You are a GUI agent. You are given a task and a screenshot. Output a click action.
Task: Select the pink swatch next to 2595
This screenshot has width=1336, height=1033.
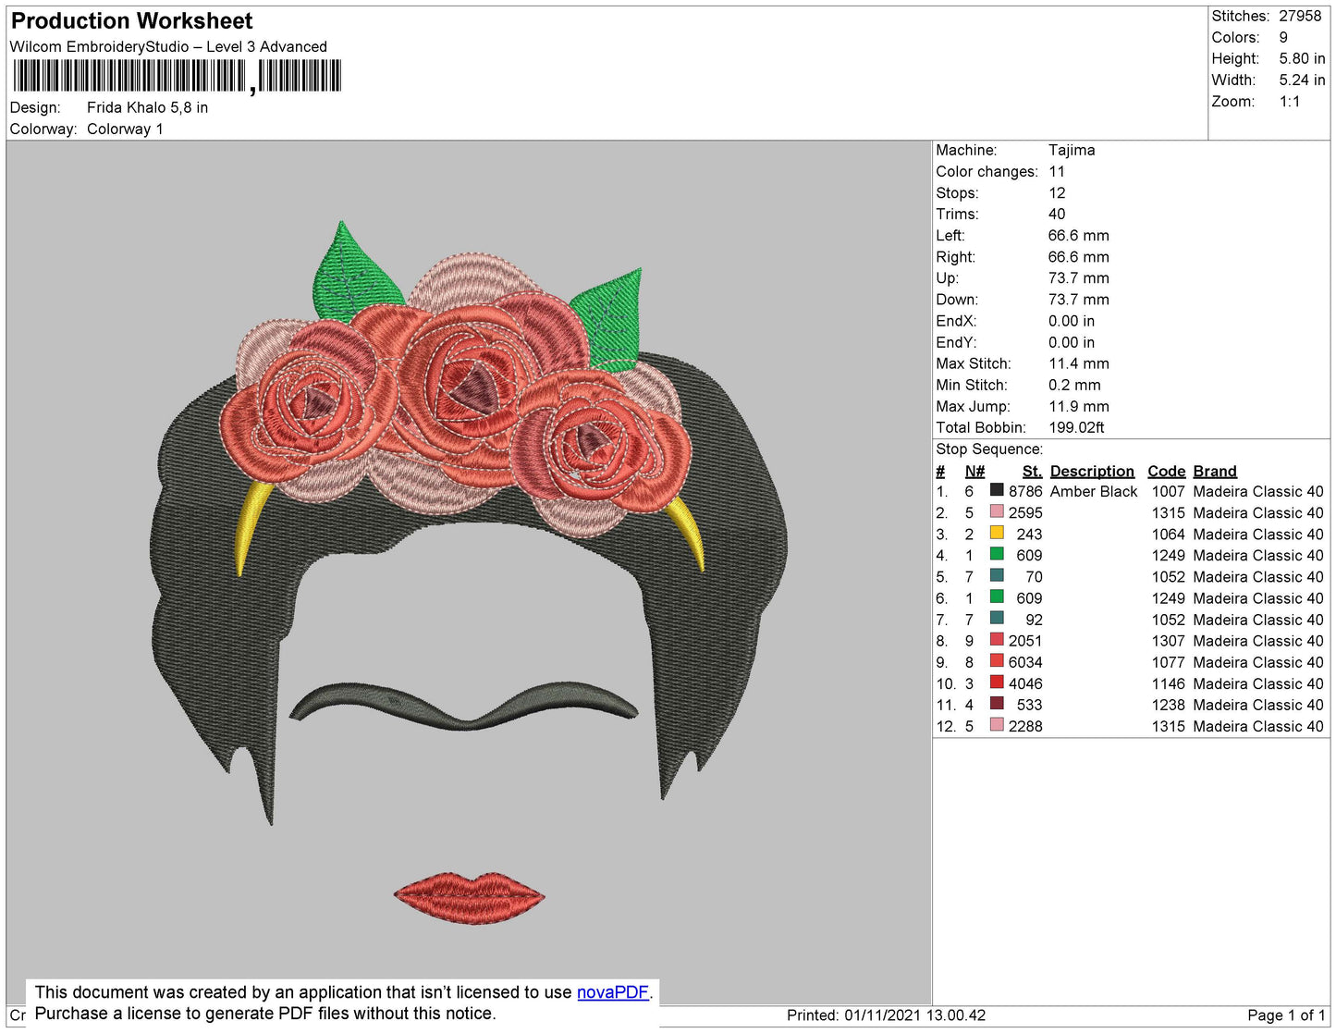coord(997,511)
